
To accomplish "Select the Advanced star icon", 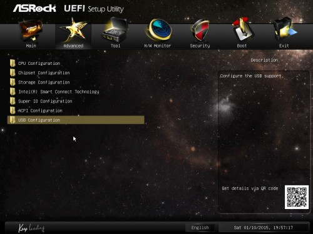I will click(74, 31).
